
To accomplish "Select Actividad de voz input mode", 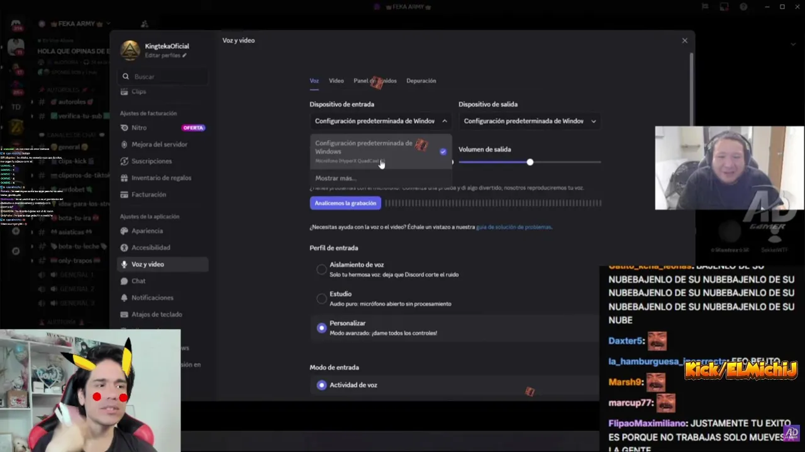I will click(321, 385).
